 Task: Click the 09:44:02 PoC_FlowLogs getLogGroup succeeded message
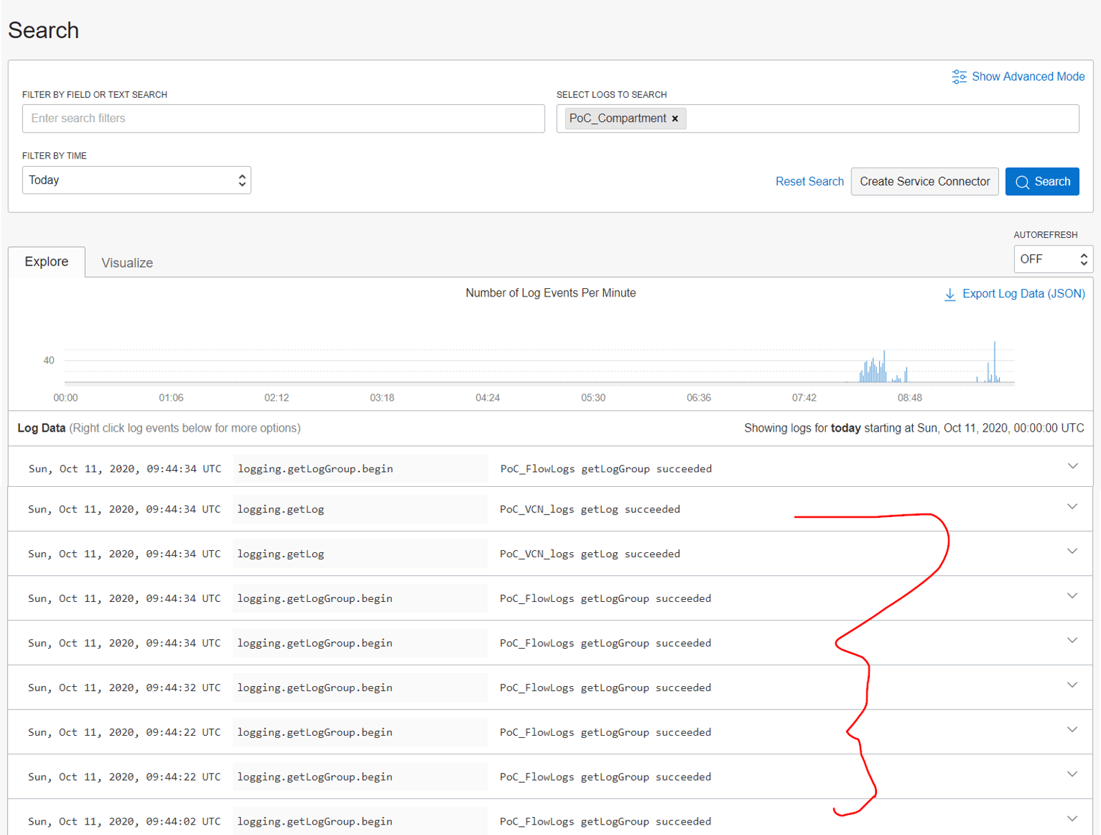tap(605, 821)
